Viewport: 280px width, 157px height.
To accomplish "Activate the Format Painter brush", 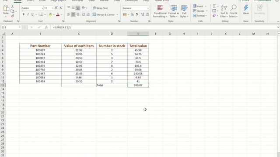I will [12, 16].
